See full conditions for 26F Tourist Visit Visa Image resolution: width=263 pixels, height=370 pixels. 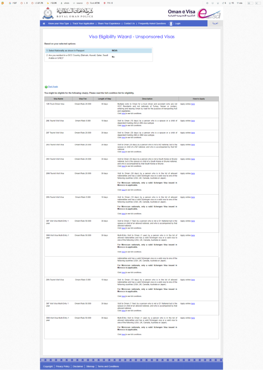click(123, 138)
